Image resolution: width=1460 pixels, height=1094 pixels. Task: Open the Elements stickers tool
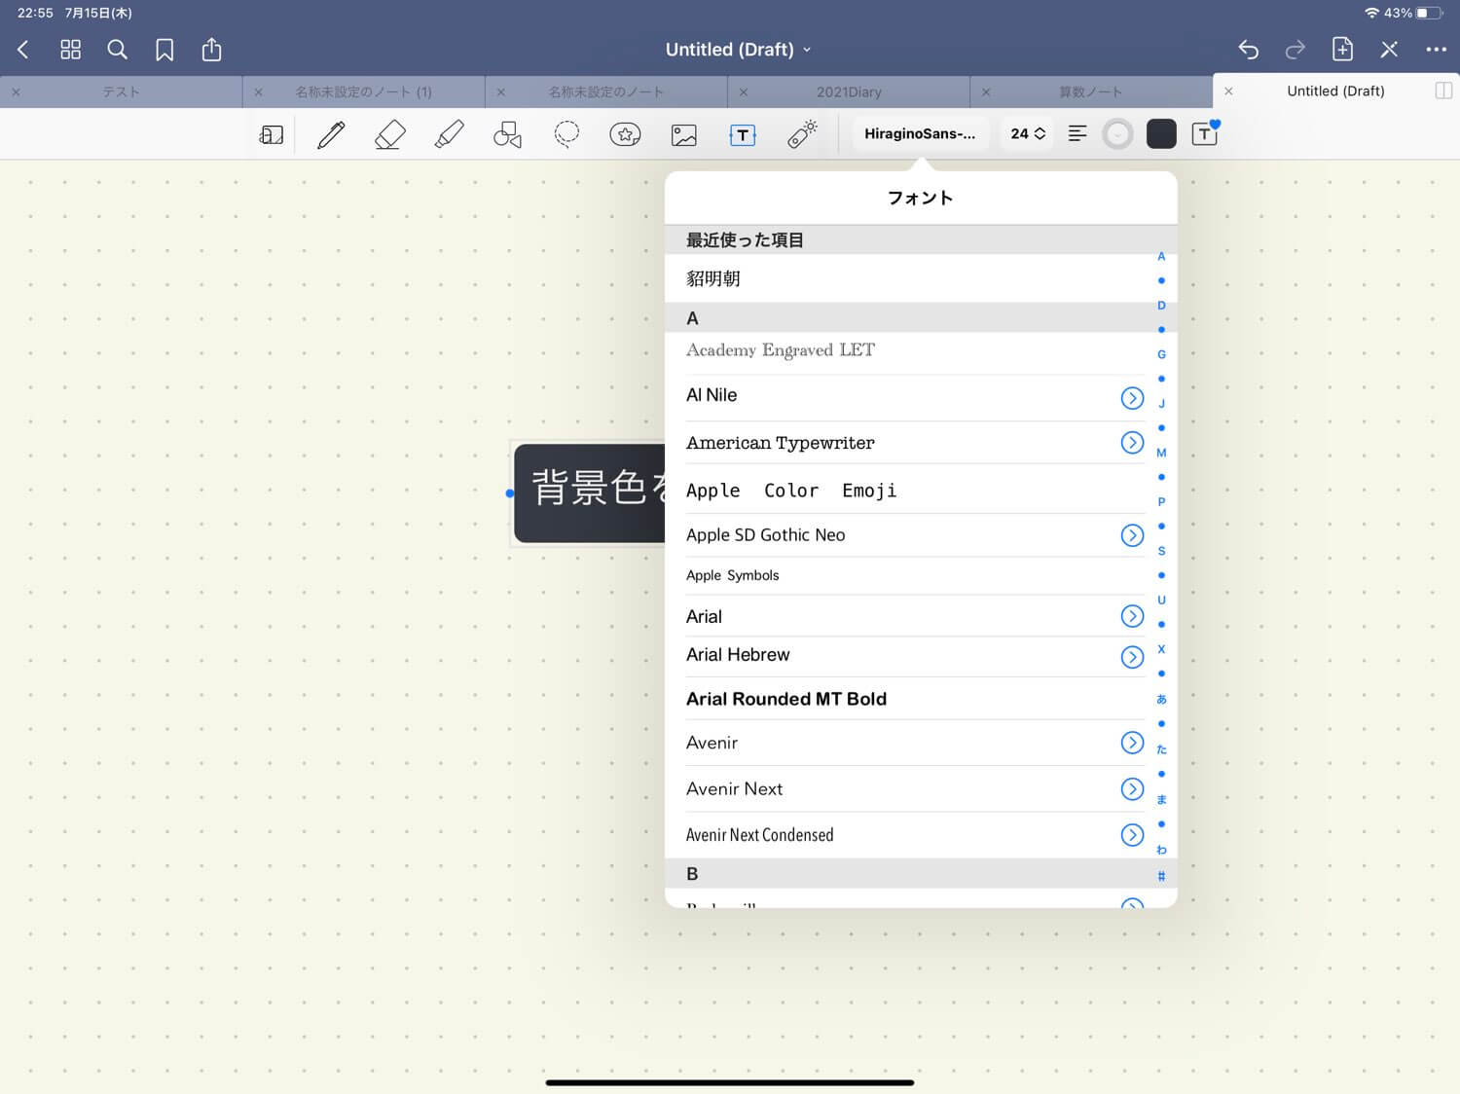point(625,134)
